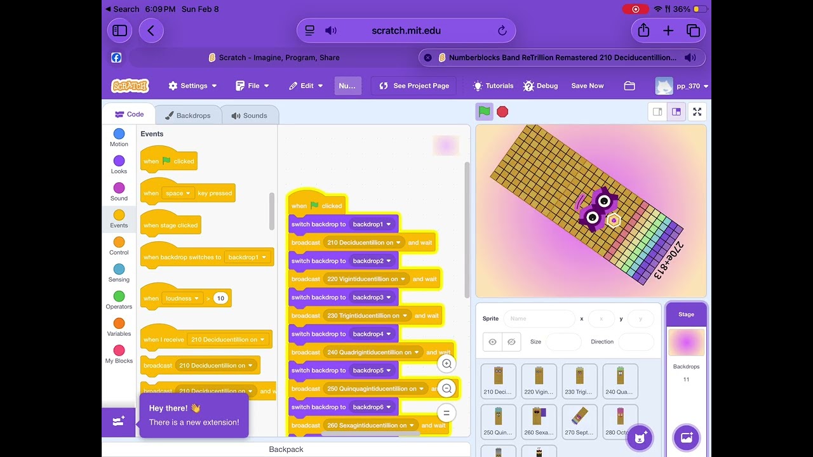
Task: Click the green flag to run project
Action: (x=484, y=112)
